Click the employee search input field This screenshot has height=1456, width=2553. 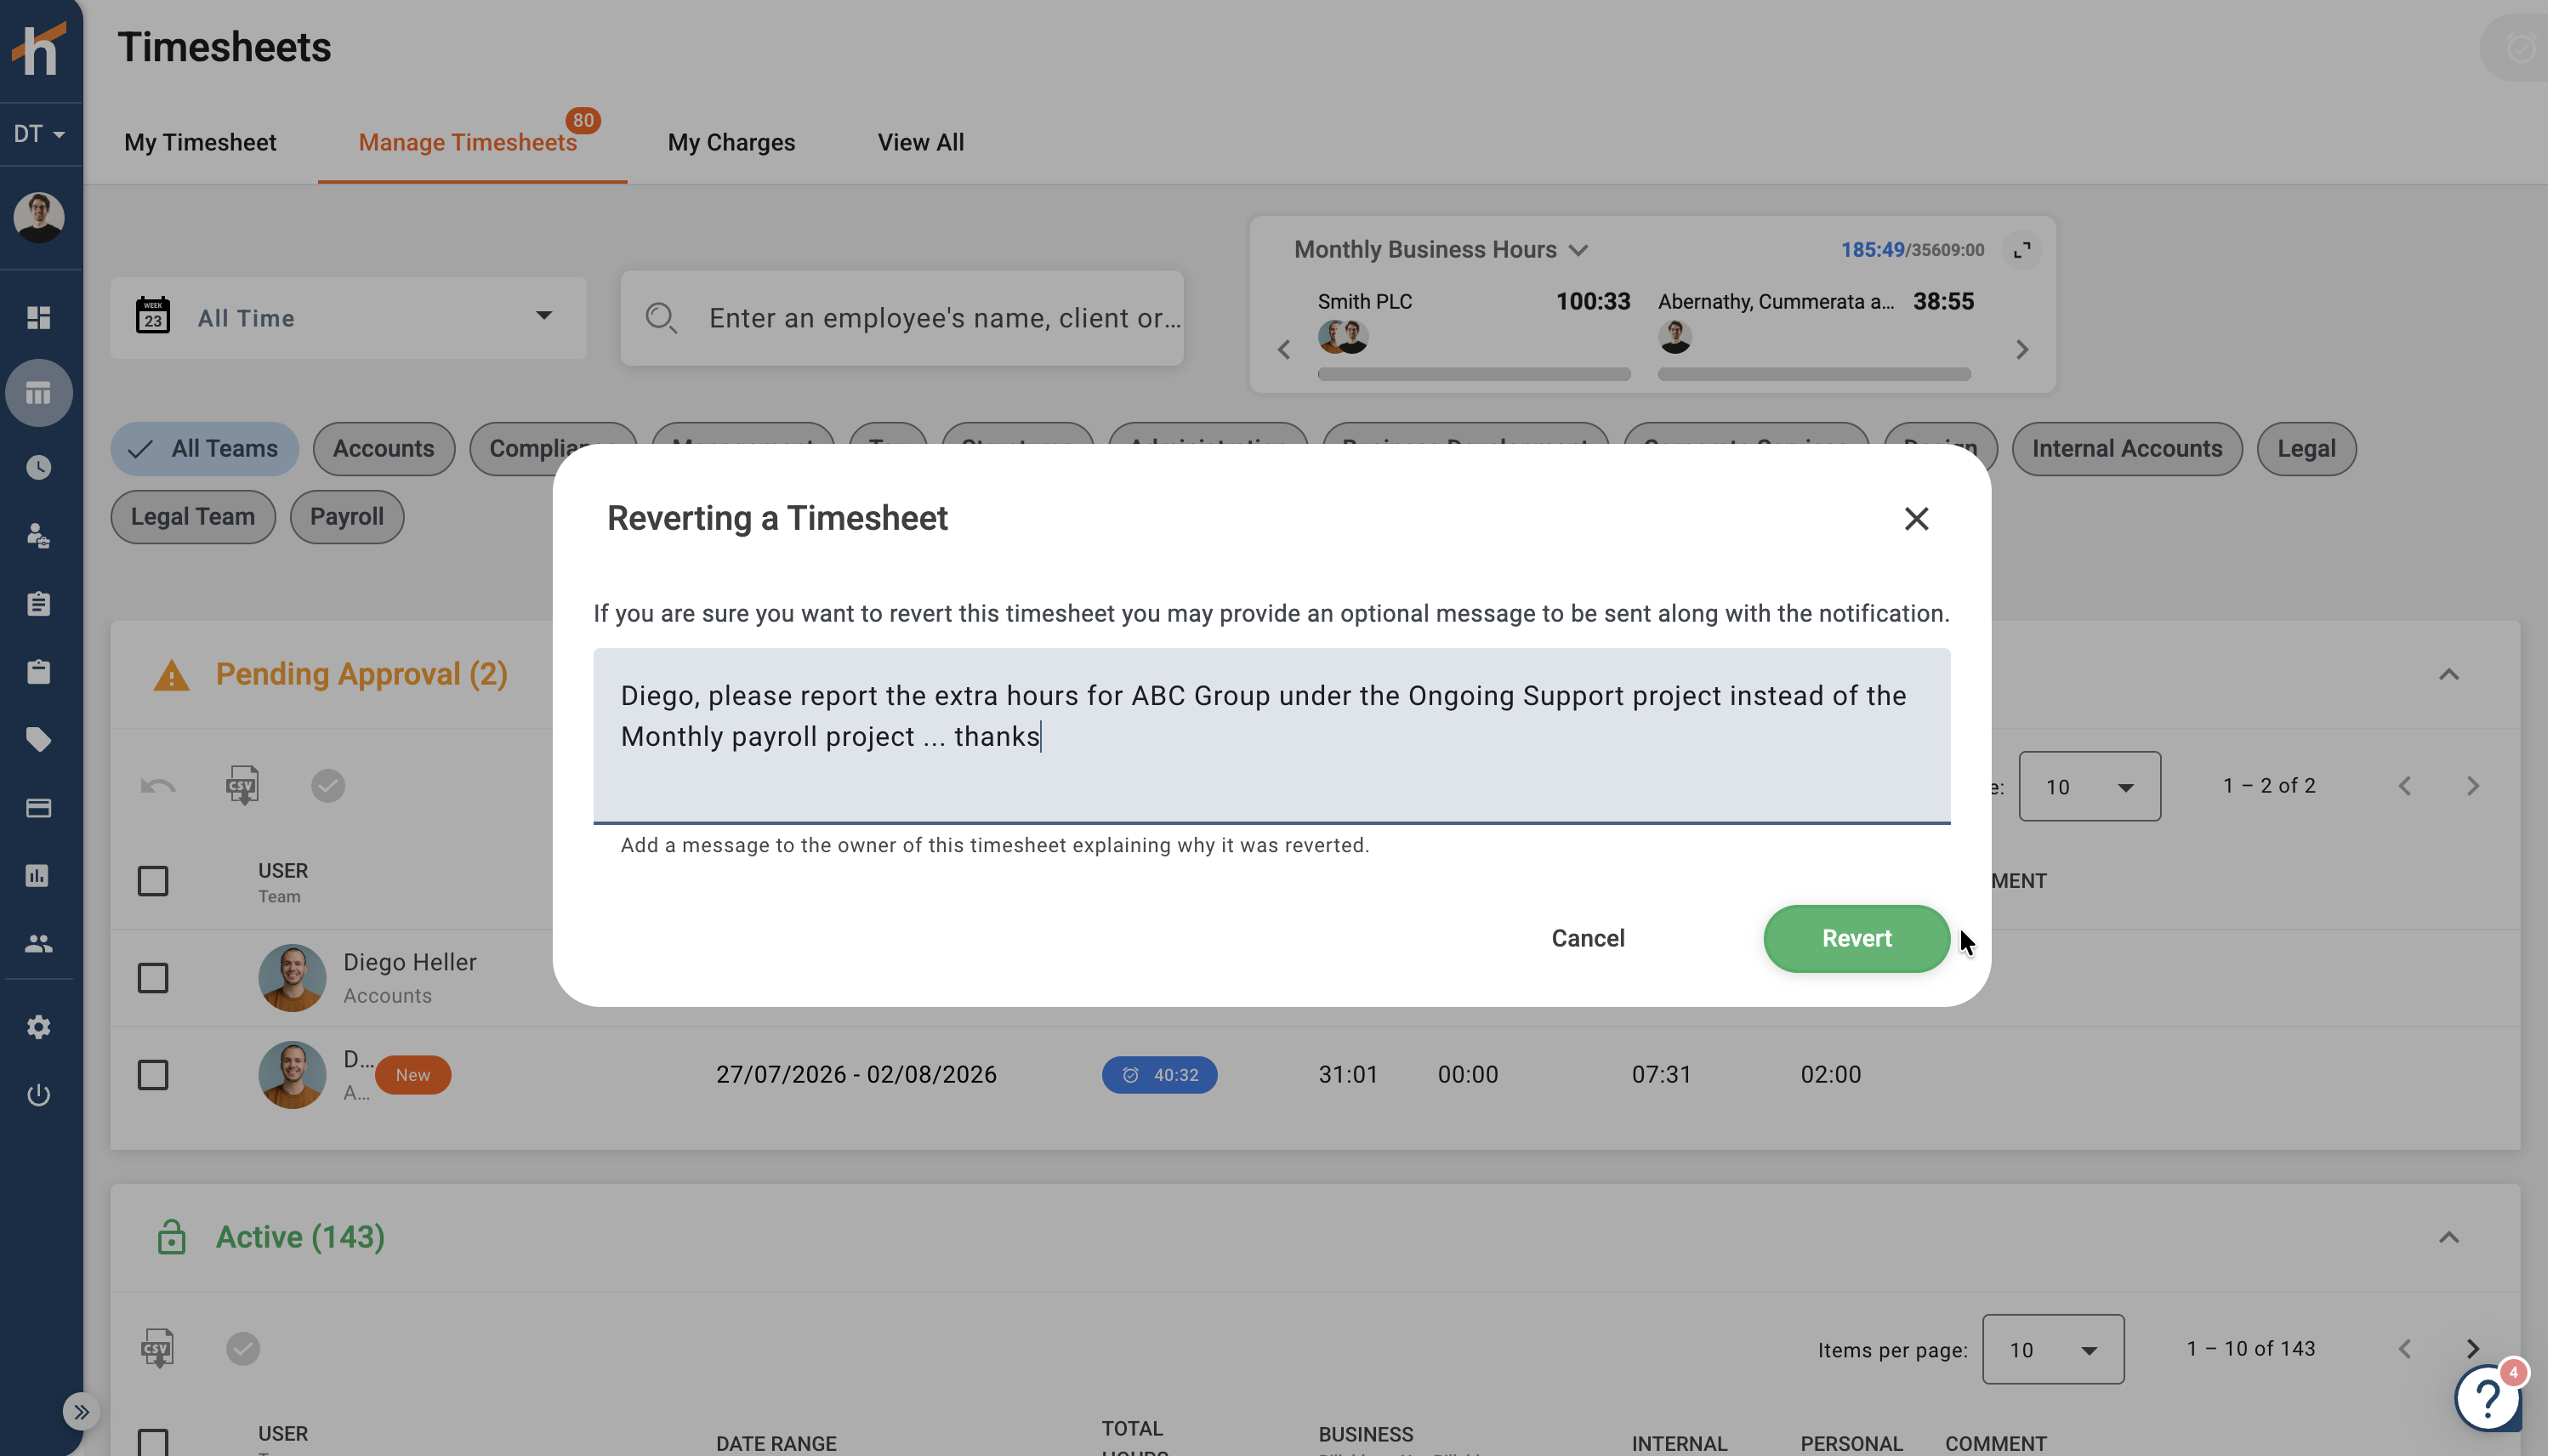[902, 318]
